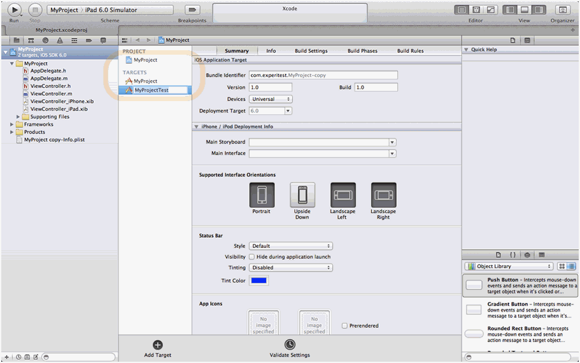This screenshot has height=363, width=580.
Task: Click the Bundle Identifier text field
Action: coord(323,75)
